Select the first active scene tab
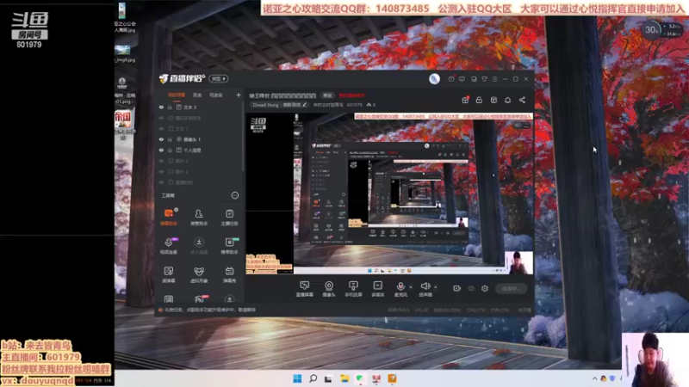This screenshot has width=689, height=387. pos(177,95)
